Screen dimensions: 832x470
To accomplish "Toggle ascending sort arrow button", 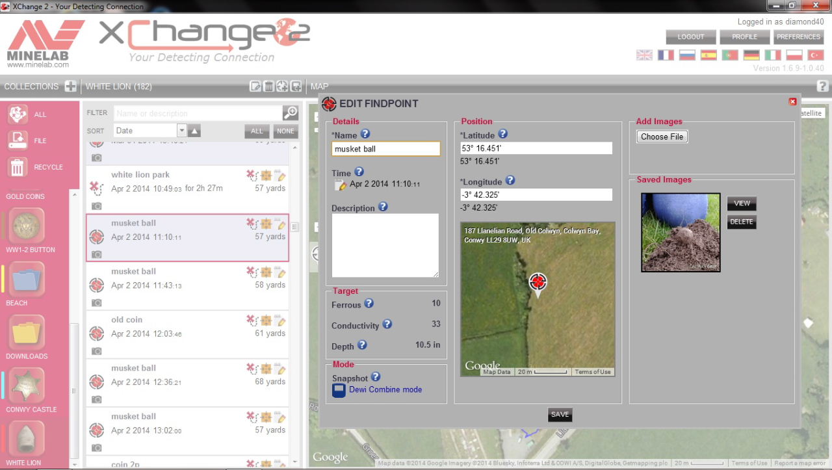I will point(194,131).
